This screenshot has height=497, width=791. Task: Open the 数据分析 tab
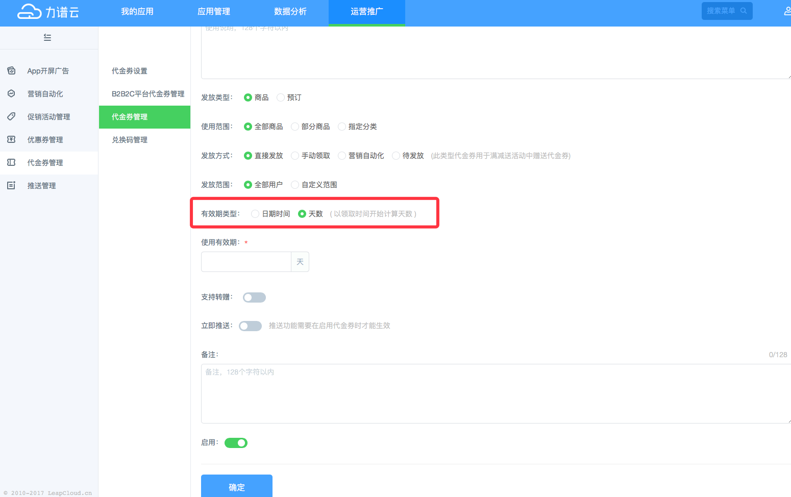click(290, 12)
